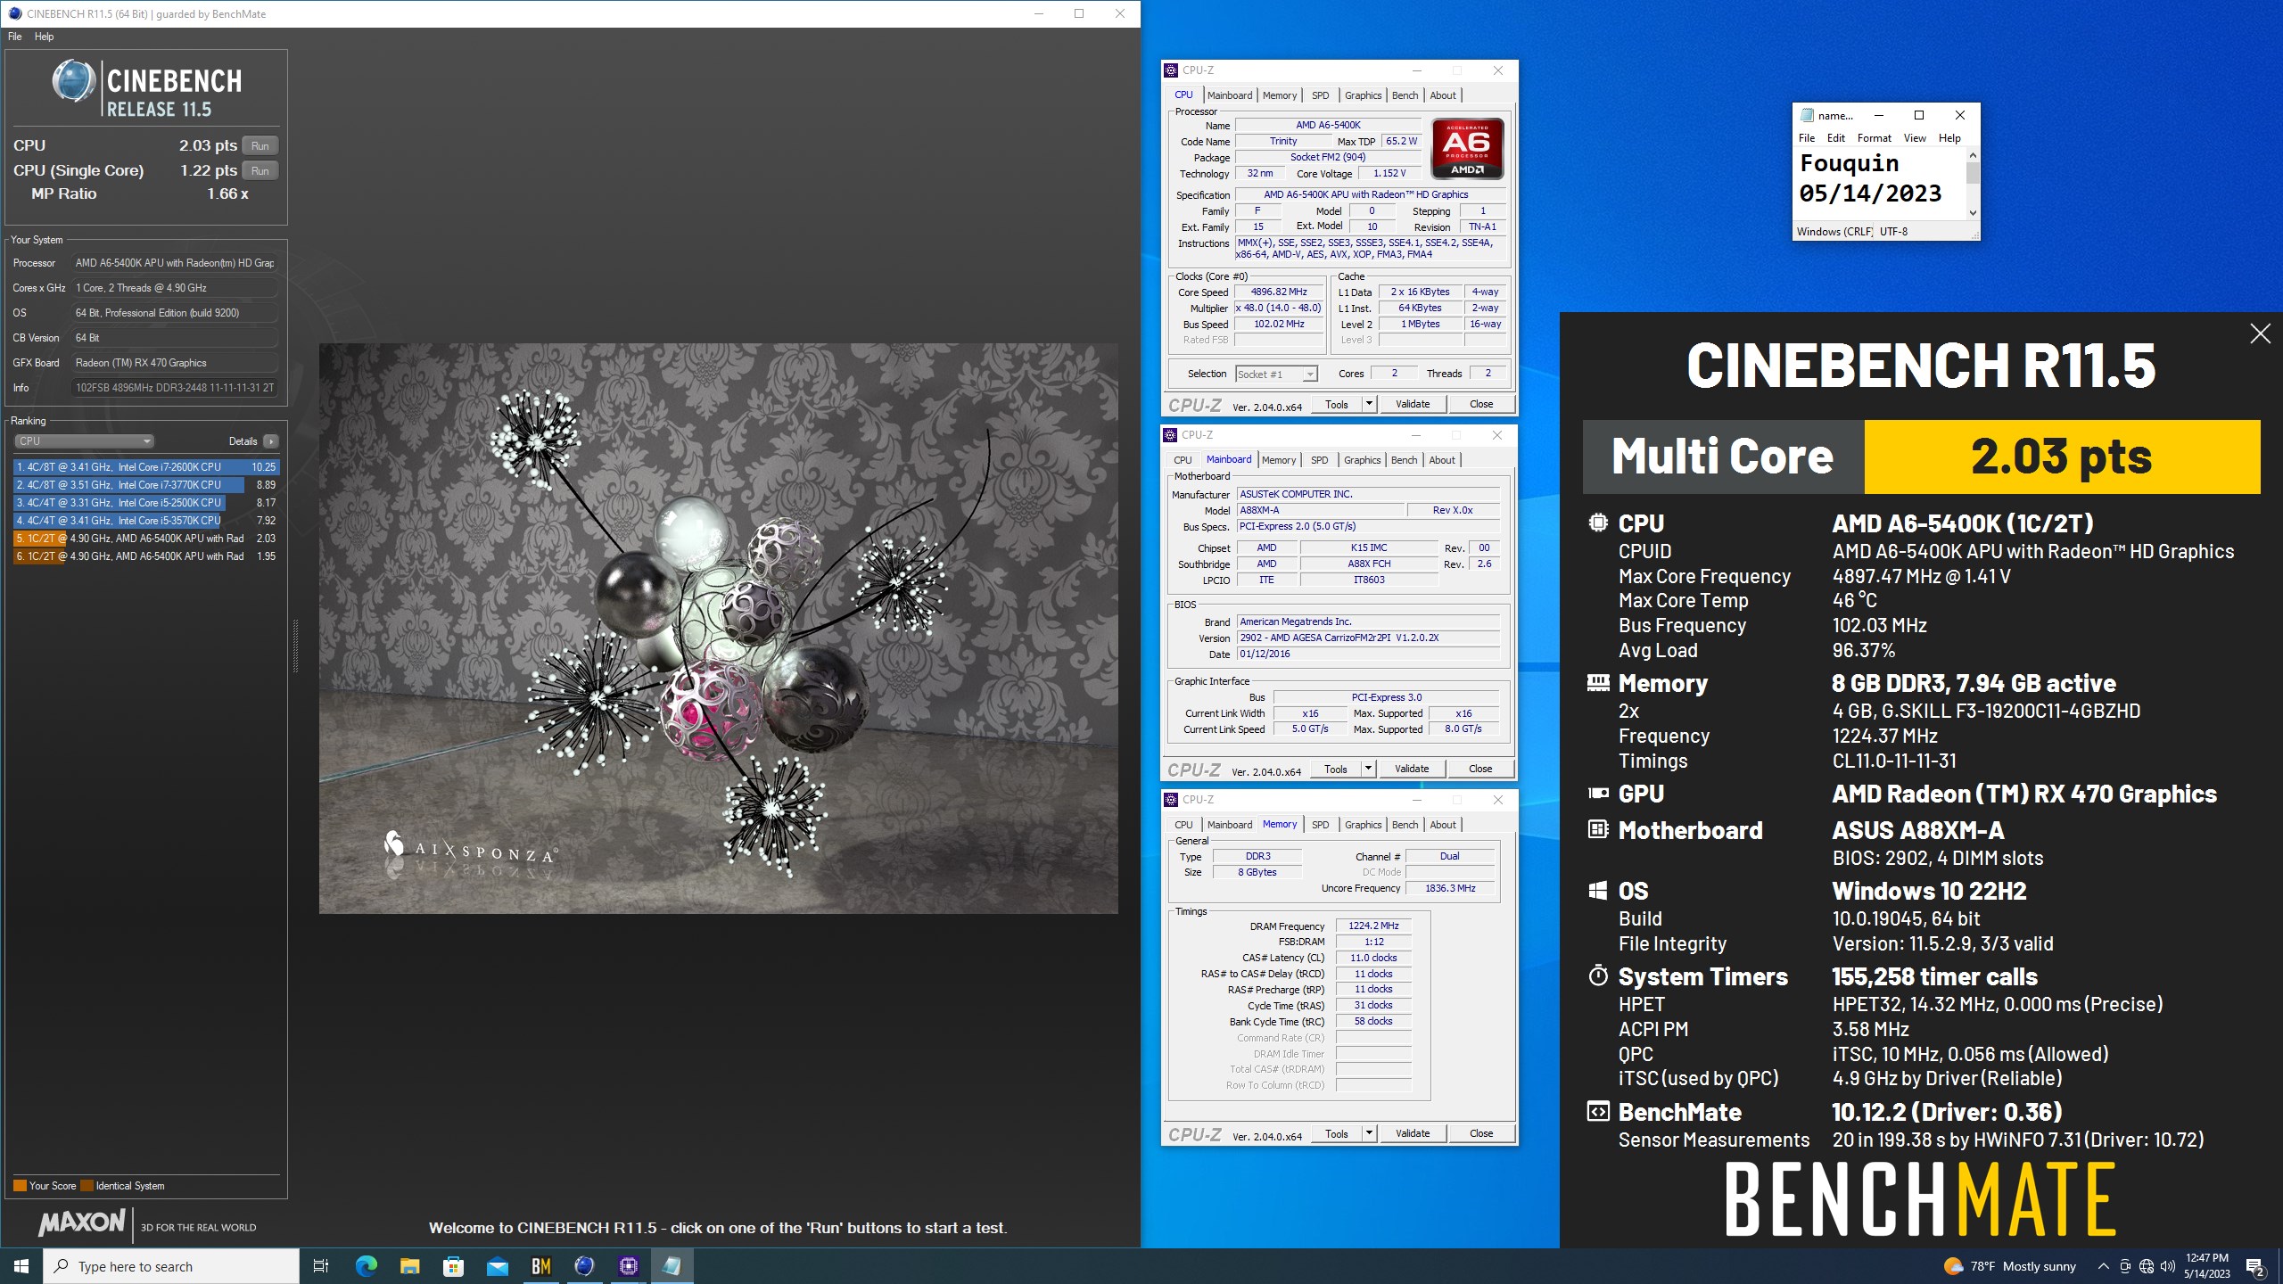Select Memory tab in top CPU-Z window
Viewport: 2283px width, 1284px height.
1280,95
